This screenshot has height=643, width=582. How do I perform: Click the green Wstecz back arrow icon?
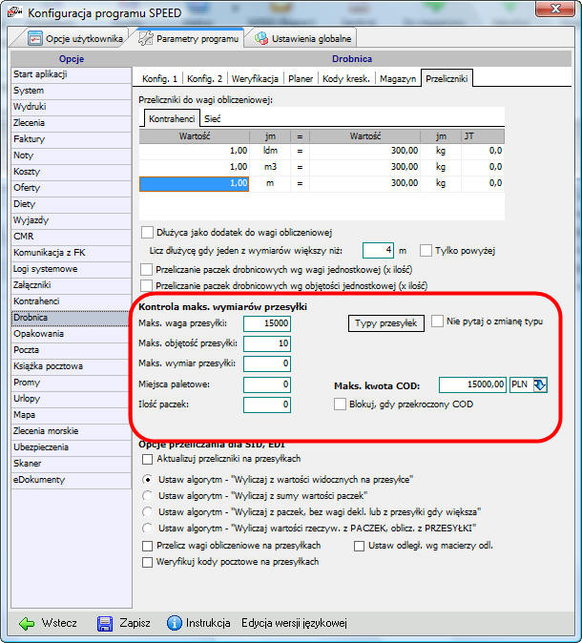pos(27,623)
